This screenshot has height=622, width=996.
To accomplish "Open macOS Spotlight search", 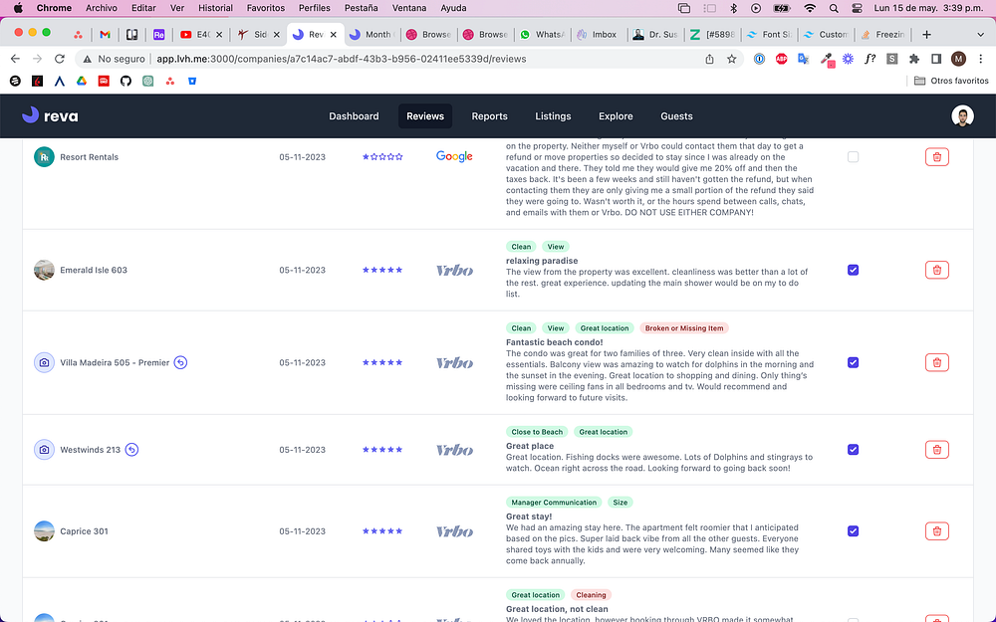I will (x=834, y=8).
